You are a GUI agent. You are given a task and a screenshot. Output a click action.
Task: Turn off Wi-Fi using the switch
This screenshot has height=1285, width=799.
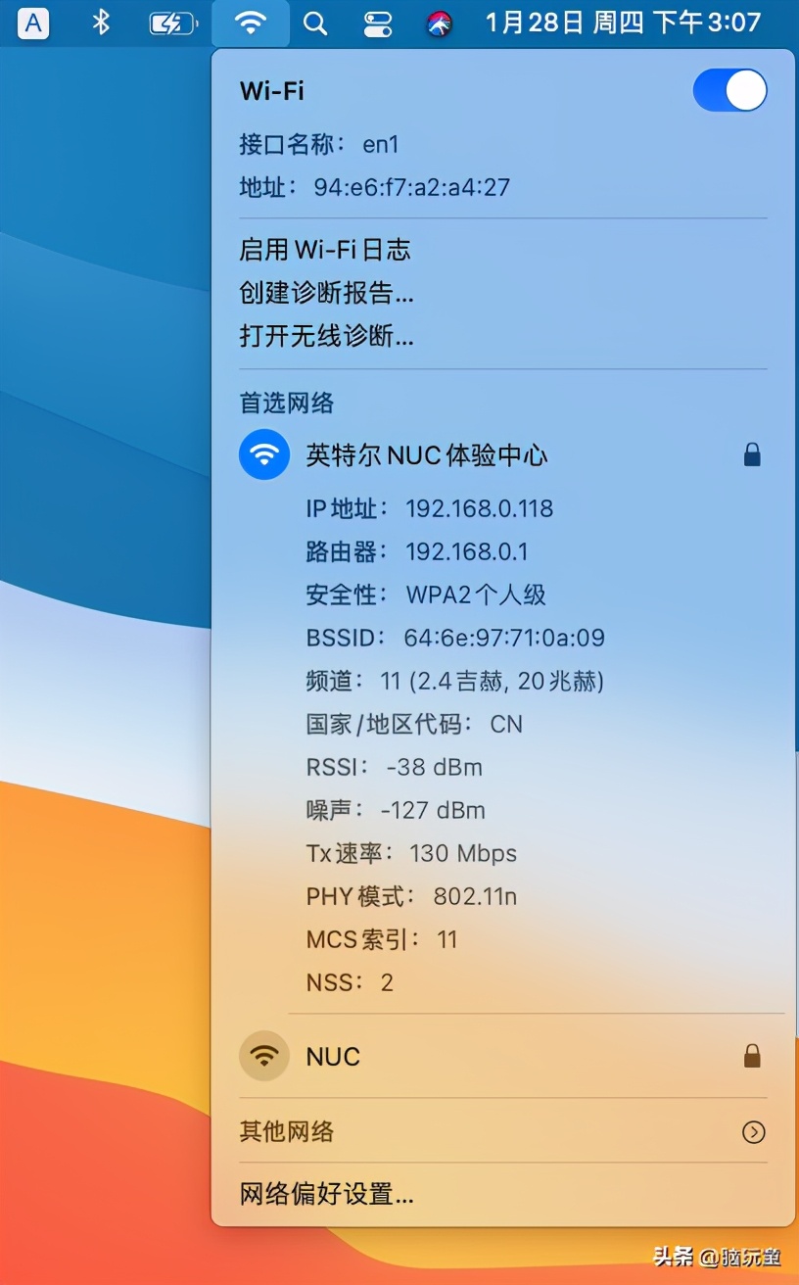point(730,90)
